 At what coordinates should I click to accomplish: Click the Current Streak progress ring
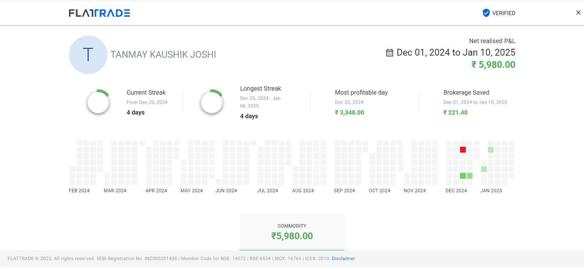coord(98,102)
